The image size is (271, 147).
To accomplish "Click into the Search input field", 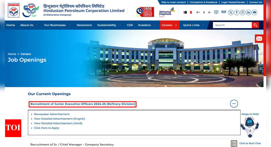I will click(232, 25).
